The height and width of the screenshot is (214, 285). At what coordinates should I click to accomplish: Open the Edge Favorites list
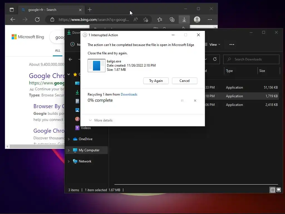tap(159, 20)
